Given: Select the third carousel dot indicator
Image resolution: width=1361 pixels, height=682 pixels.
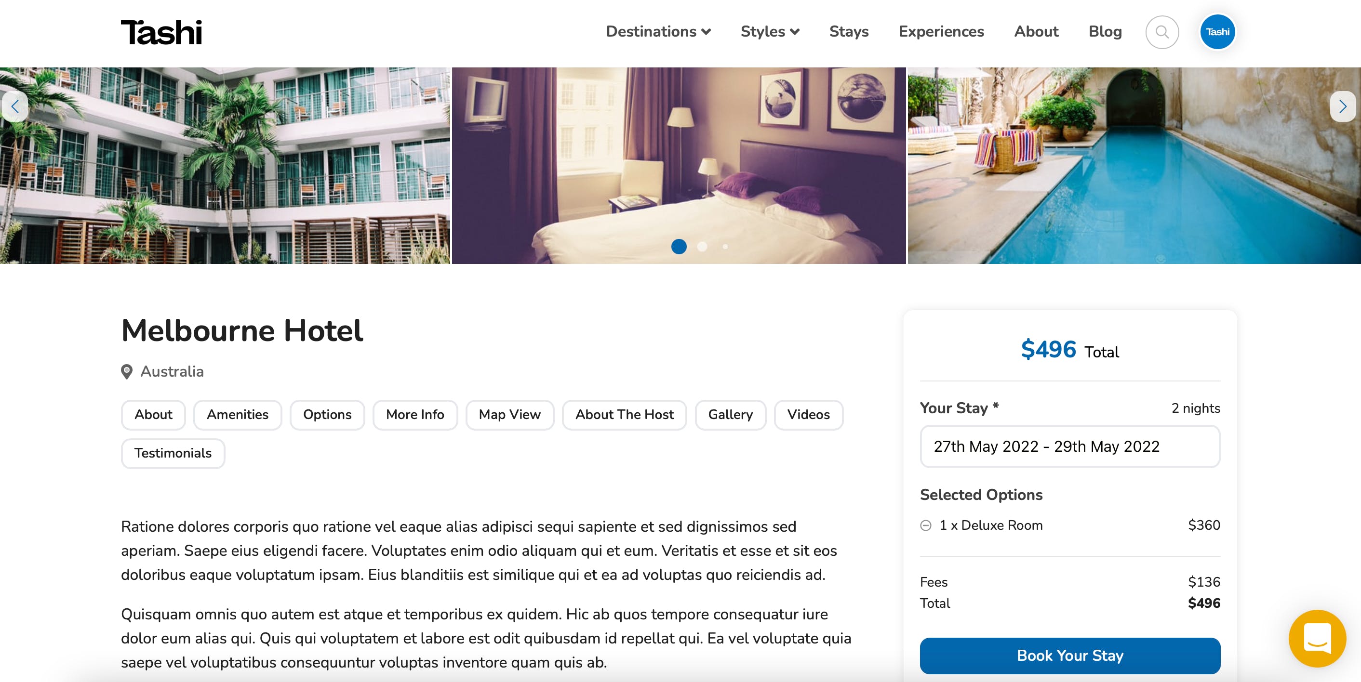Looking at the screenshot, I should coord(725,247).
